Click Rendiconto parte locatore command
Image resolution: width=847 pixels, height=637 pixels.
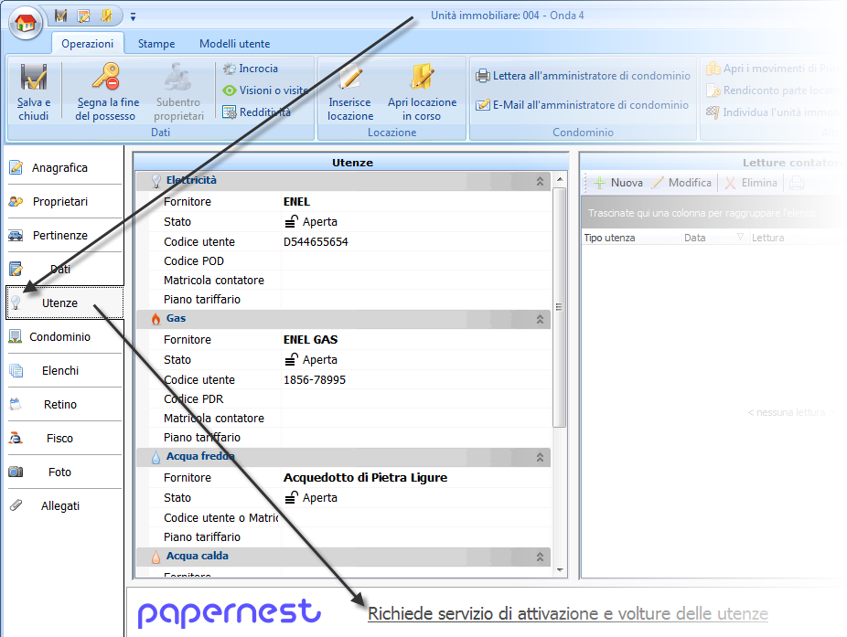coord(773,90)
